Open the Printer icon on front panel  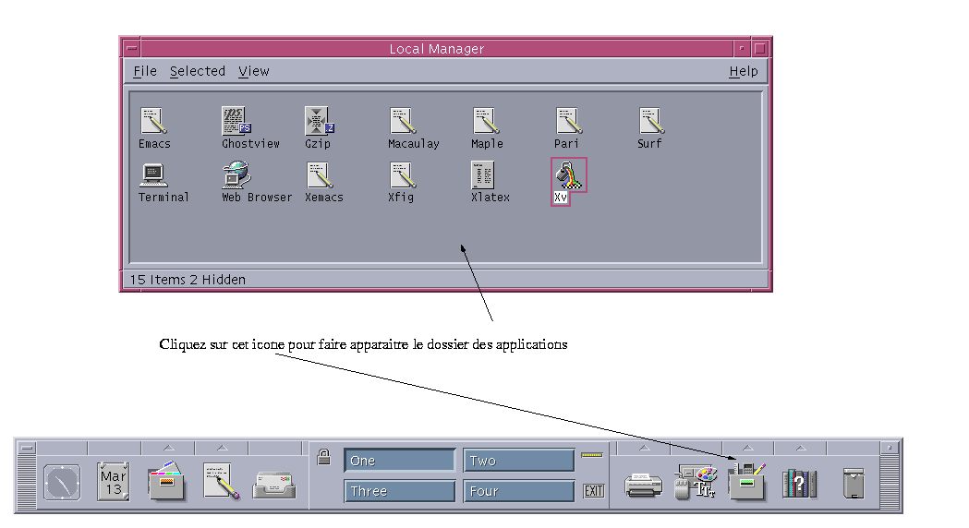pos(643,486)
